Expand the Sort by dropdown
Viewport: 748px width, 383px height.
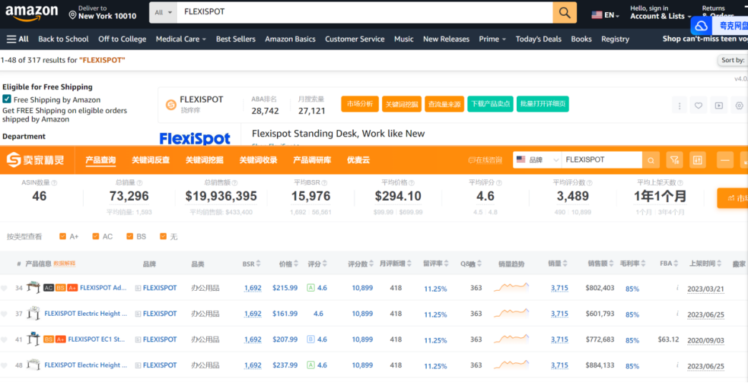pyautogui.click(x=733, y=61)
